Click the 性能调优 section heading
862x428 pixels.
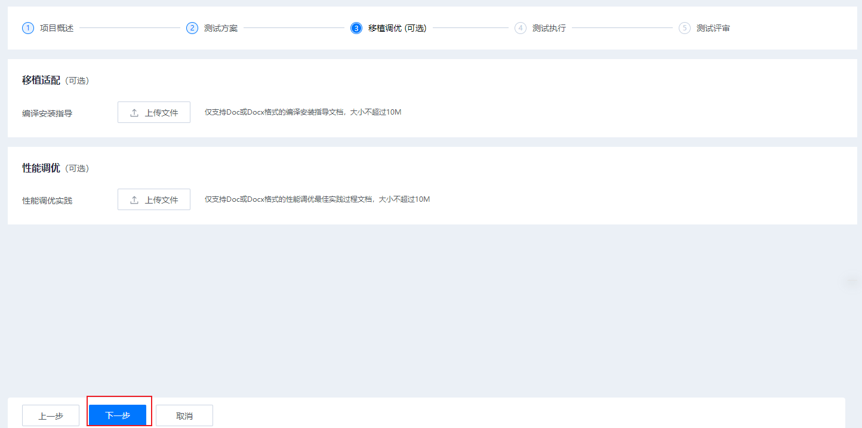(x=41, y=168)
